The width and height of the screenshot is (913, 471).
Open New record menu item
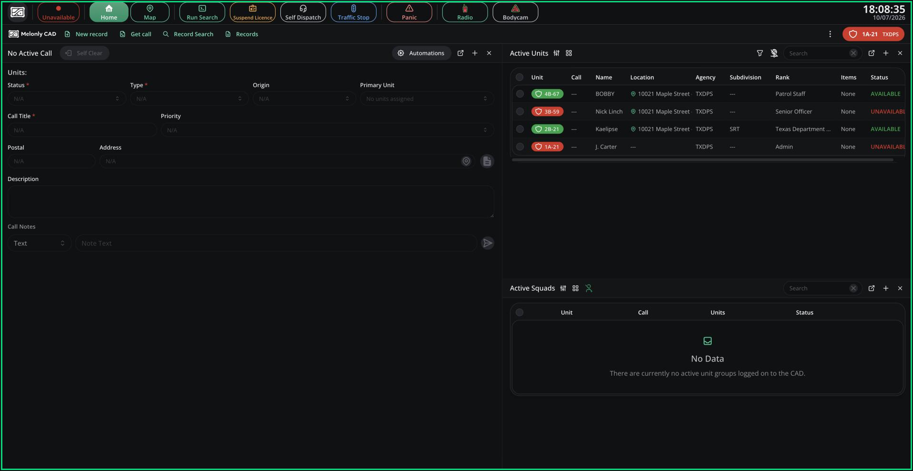click(x=86, y=34)
